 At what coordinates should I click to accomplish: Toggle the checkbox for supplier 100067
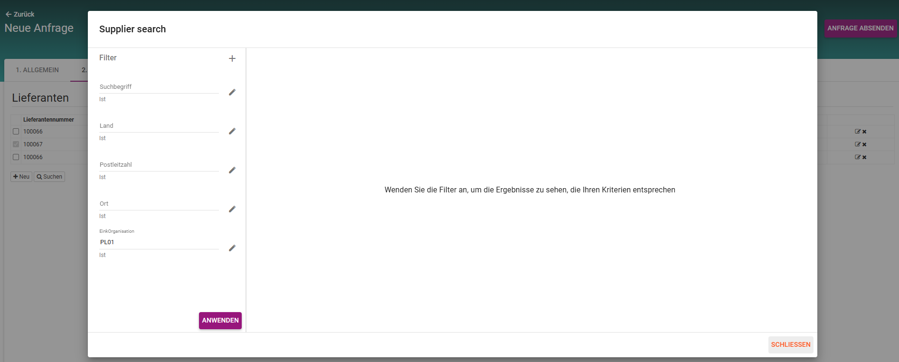[16, 144]
